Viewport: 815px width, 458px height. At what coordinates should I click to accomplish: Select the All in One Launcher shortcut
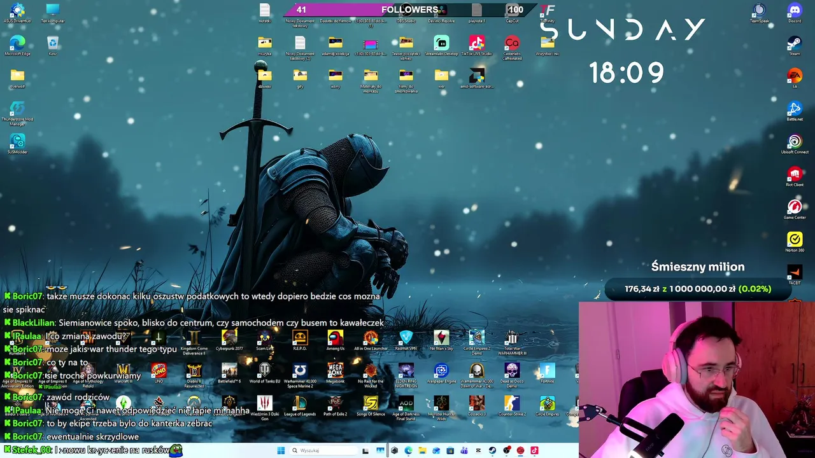(371, 340)
